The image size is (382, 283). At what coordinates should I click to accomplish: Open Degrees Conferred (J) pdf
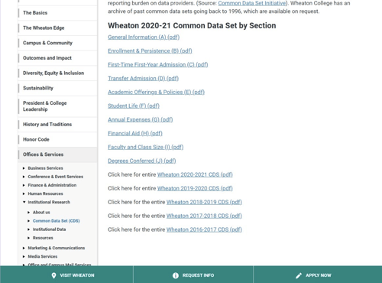pos(142,161)
